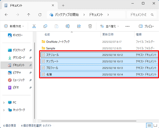Click 4 個の項目を選択 status text
This screenshot has width=159, height=128.
pyautogui.click(x=31, y=126)
